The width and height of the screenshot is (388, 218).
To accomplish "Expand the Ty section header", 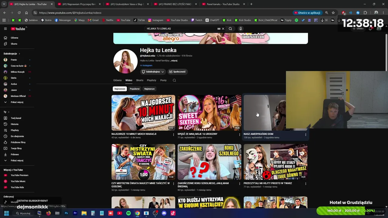I will click(6, 112).
